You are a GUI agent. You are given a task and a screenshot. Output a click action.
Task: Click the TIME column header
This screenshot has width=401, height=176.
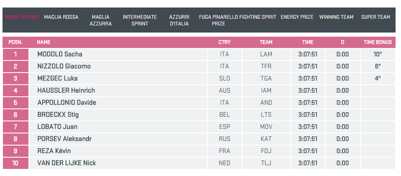point(308,42)
